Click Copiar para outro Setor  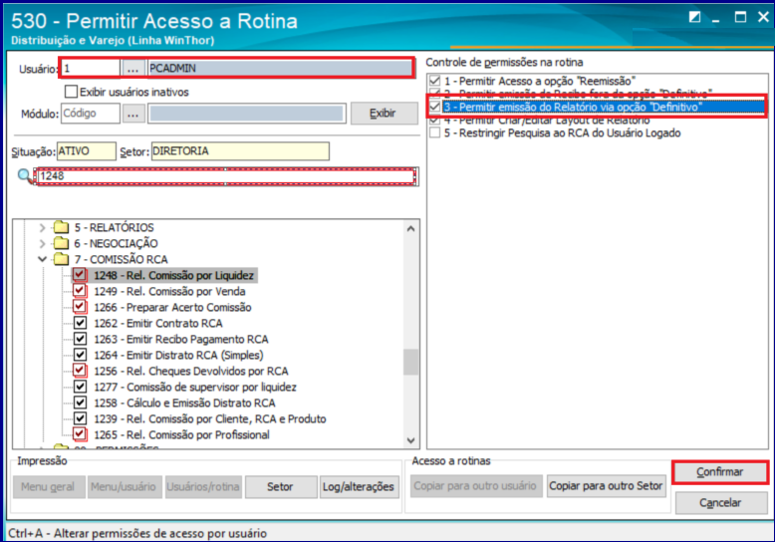[606, 485]
